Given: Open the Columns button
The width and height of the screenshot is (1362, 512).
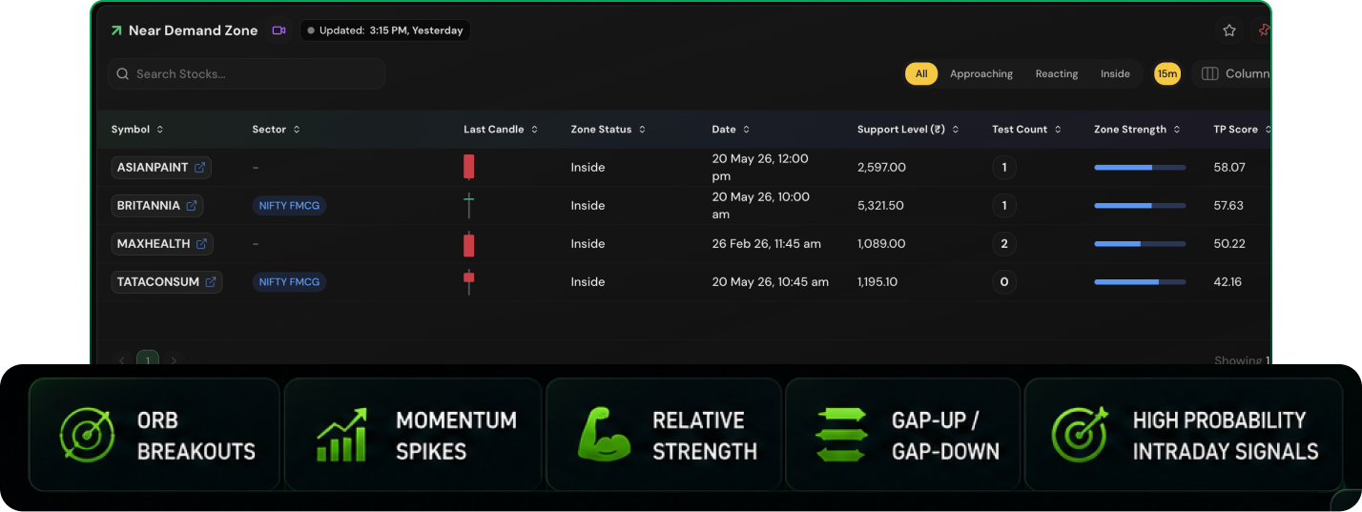Looking at the screenshot, I should coord(1232,73).
